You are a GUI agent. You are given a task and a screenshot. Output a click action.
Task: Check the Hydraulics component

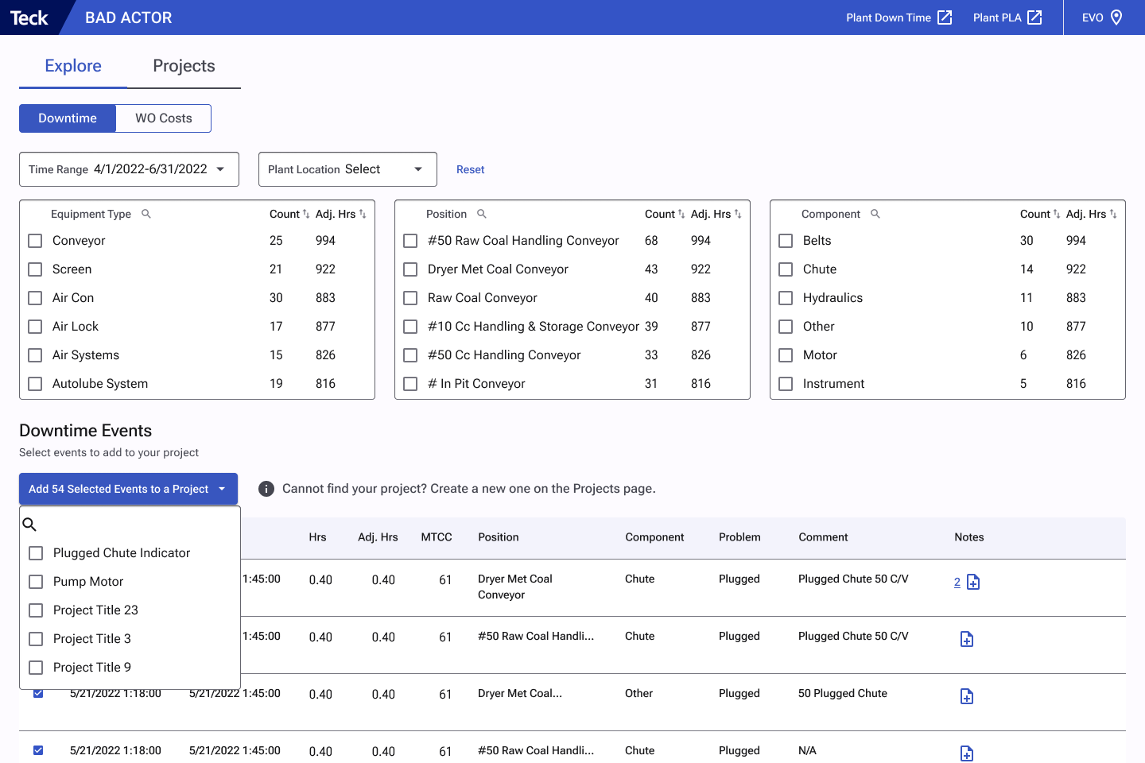pos(786,298)
